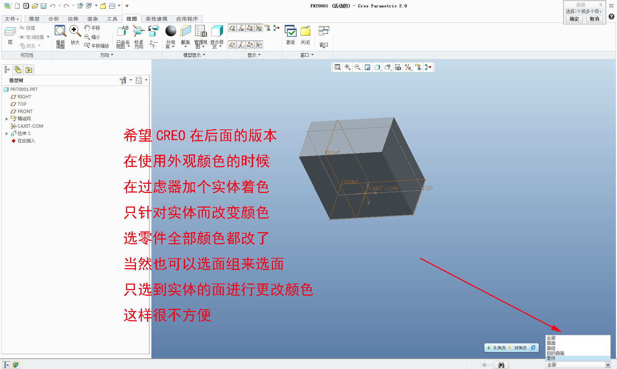Expand the 拉伸 1 feature node
617x369 pixels.
click(x=7, y=134)
